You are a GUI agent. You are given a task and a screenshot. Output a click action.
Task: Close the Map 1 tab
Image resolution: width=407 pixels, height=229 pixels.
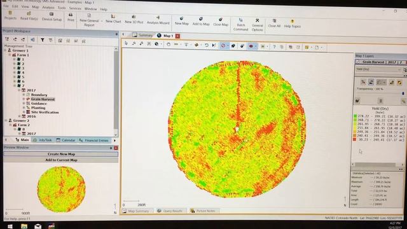click(177, 36)
